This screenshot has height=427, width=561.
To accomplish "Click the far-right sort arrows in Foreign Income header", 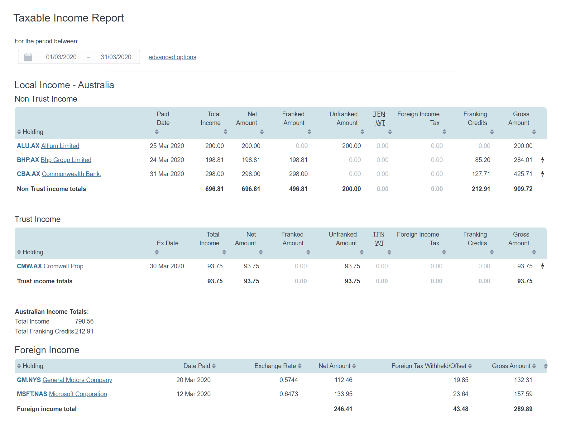I will coord(545,366).
